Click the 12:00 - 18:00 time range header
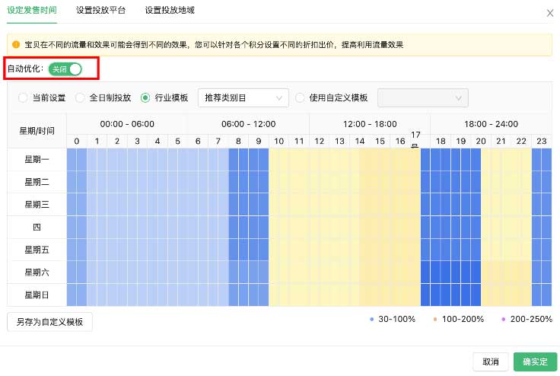Viewport: 560px width, 376px height. [370, 124]
